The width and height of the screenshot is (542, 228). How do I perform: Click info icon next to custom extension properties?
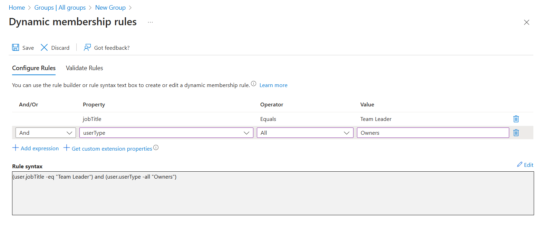tap(156, 148)
